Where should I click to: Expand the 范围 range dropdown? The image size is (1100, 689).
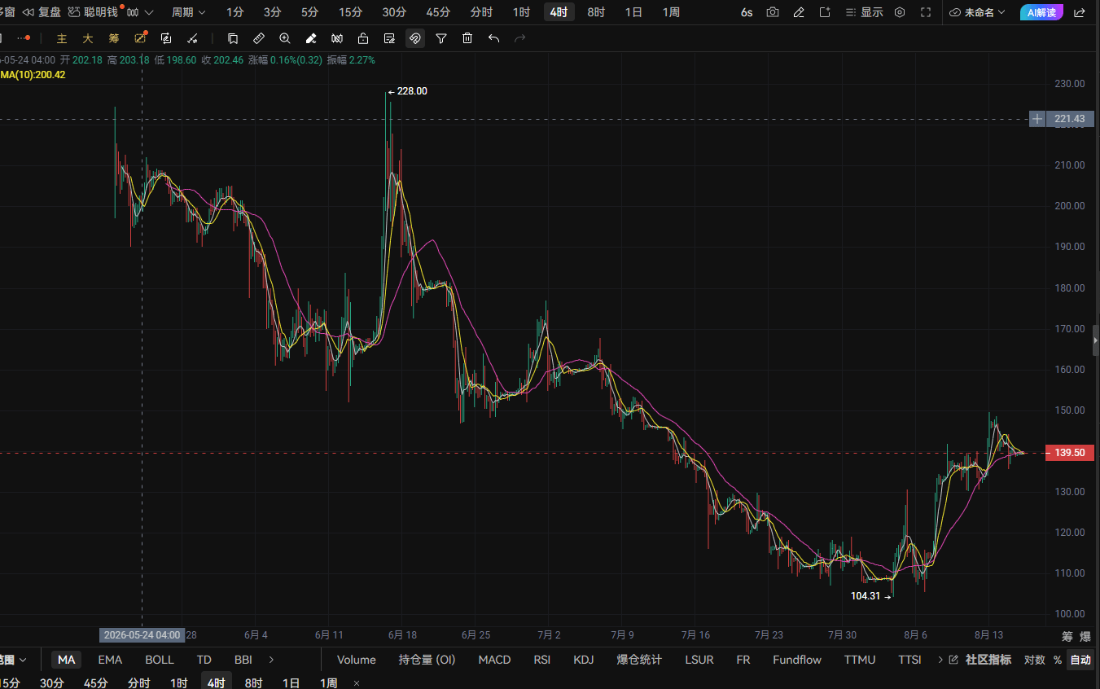(x=14, y=660)
